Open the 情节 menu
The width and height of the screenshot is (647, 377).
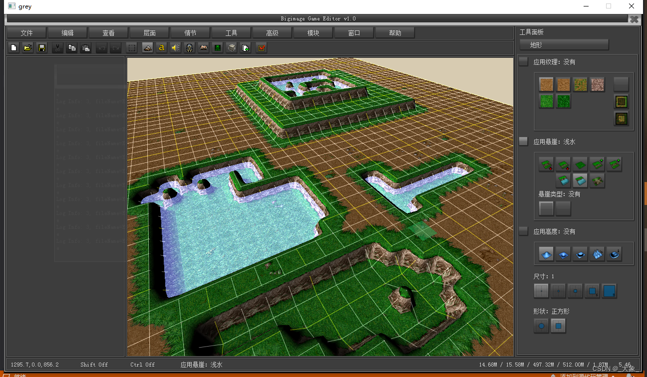click(190, 33)
